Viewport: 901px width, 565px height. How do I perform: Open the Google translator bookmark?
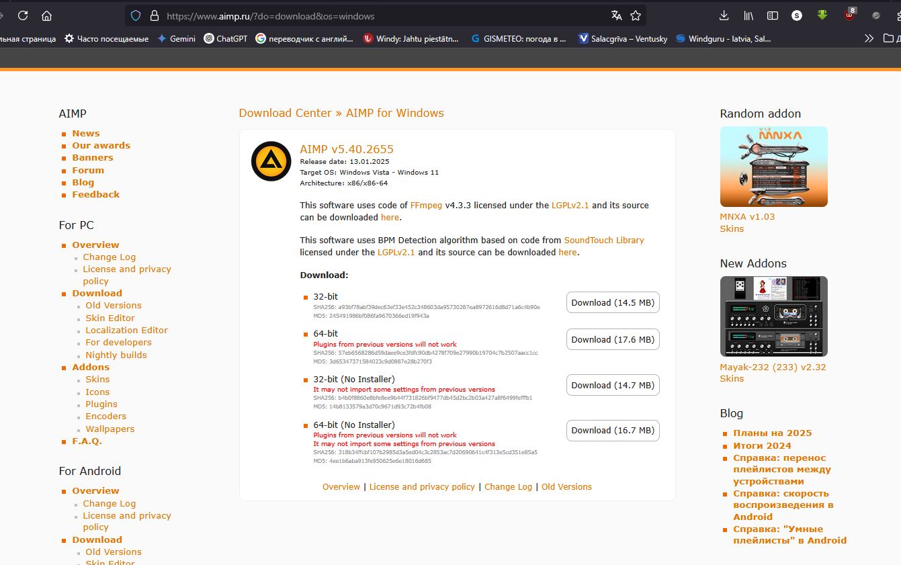[304, 38]
